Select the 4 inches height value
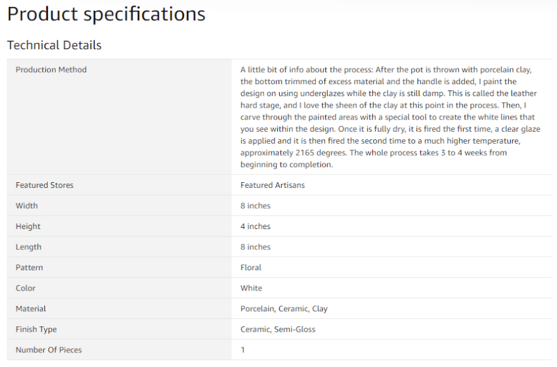Viewport: 557px width, 367px height. 255,227
